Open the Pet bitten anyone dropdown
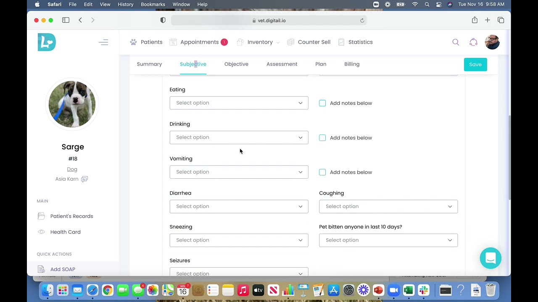Viewport: 538px width, 302px height. coord(388,240)
